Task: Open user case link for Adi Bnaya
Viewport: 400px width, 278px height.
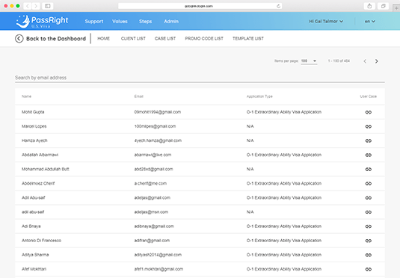Action: [368, 226]
